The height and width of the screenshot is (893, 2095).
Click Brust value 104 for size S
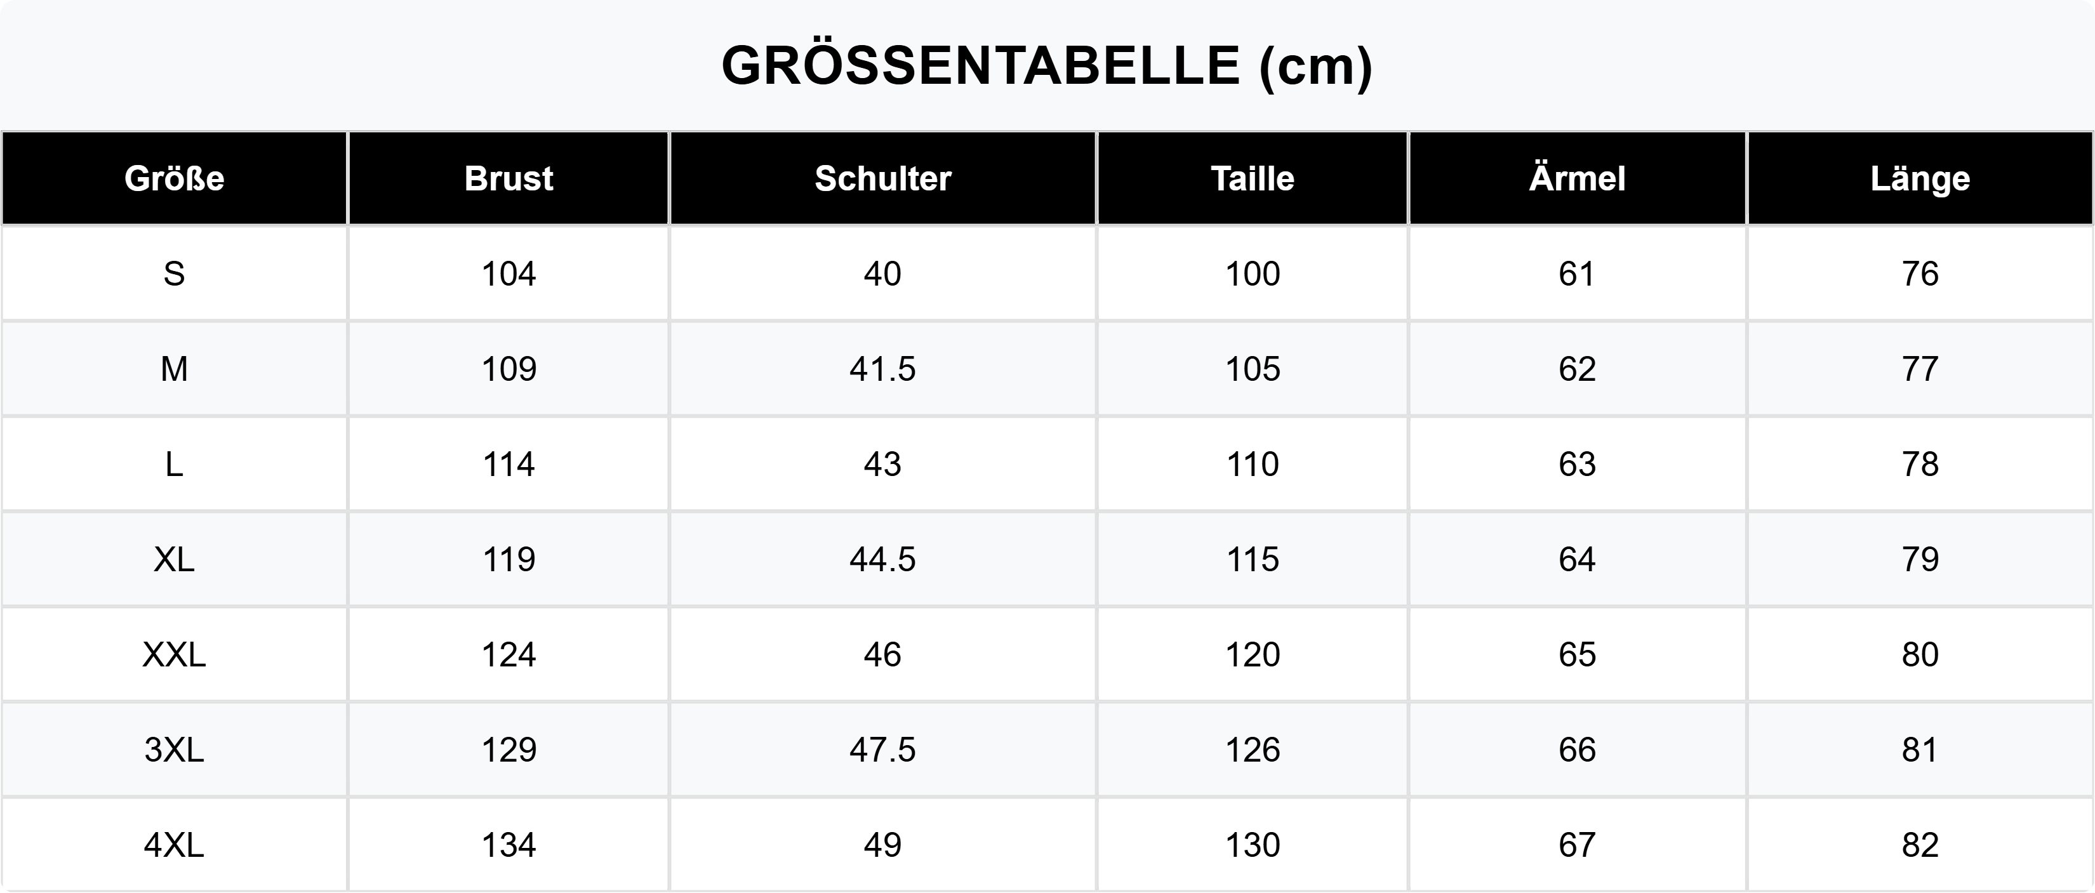pos(509,274)
